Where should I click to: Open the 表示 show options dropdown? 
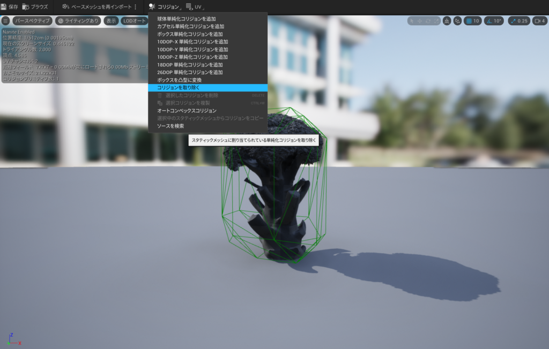(x=111, y=21)
